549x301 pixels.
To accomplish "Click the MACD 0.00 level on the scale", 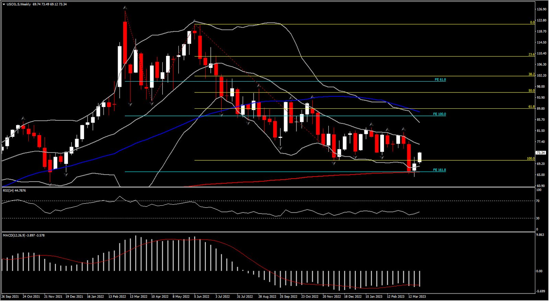I will [539, 271].
